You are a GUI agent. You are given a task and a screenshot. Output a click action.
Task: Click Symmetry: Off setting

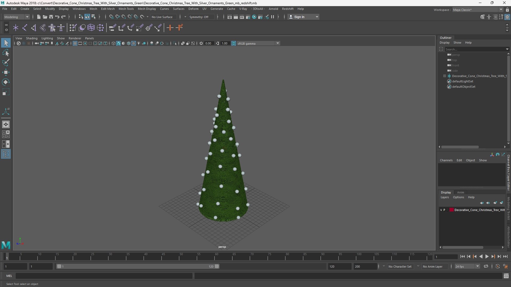click(201, 17)
